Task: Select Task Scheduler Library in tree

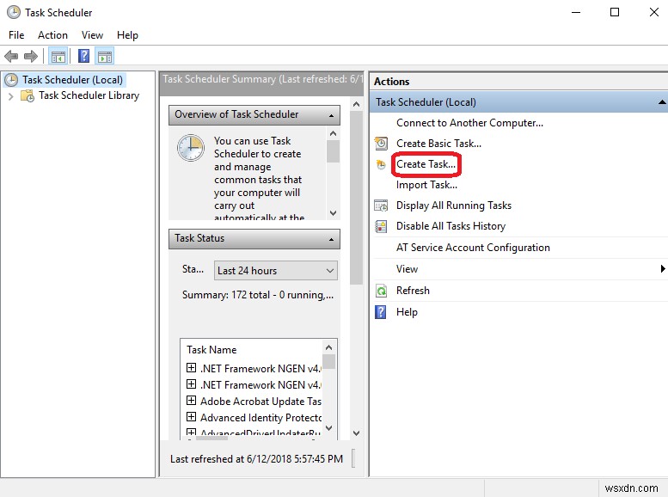Action: [x=89, y=95]
